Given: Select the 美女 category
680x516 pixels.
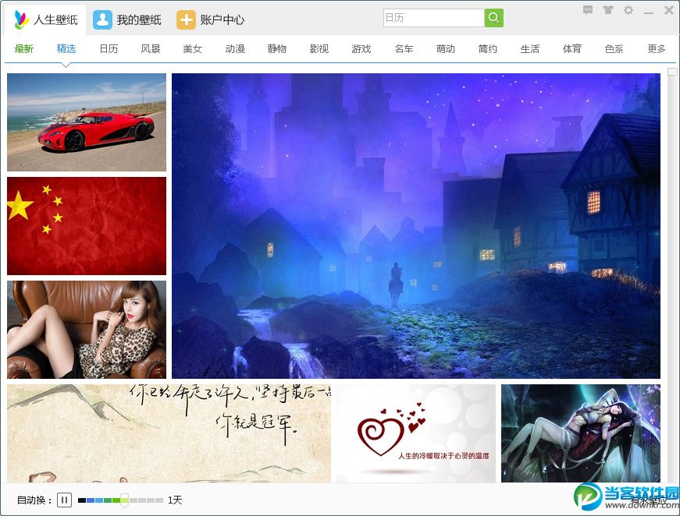Looking at the screenshot, I should pyautogui.click(x=193, y=49).
